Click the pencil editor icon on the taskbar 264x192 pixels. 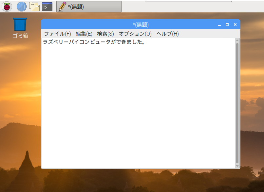pos(62,6)
